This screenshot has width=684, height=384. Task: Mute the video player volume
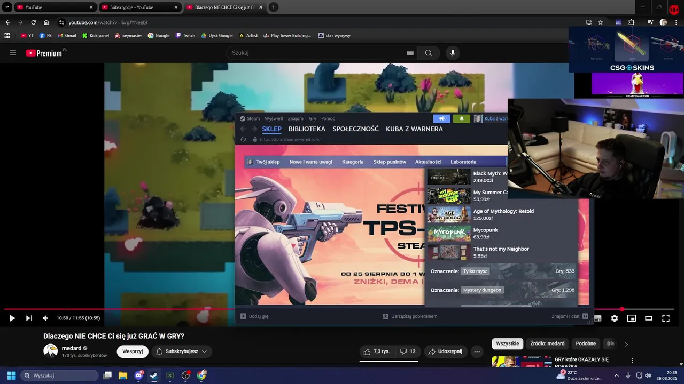pyautogui.click(x=45, y=318)
